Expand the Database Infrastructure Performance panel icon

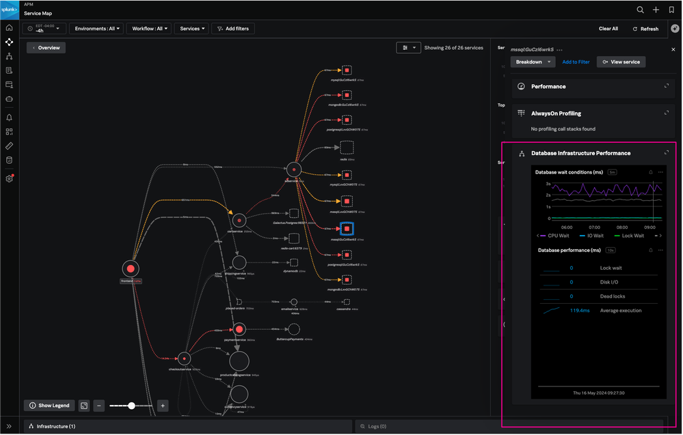666,152
